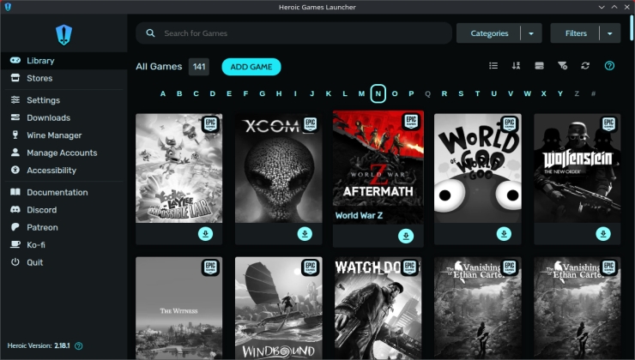Open the Watch Dogs game cover
The height and width of the screenshot is (360, 635).
tap(378, 308)
